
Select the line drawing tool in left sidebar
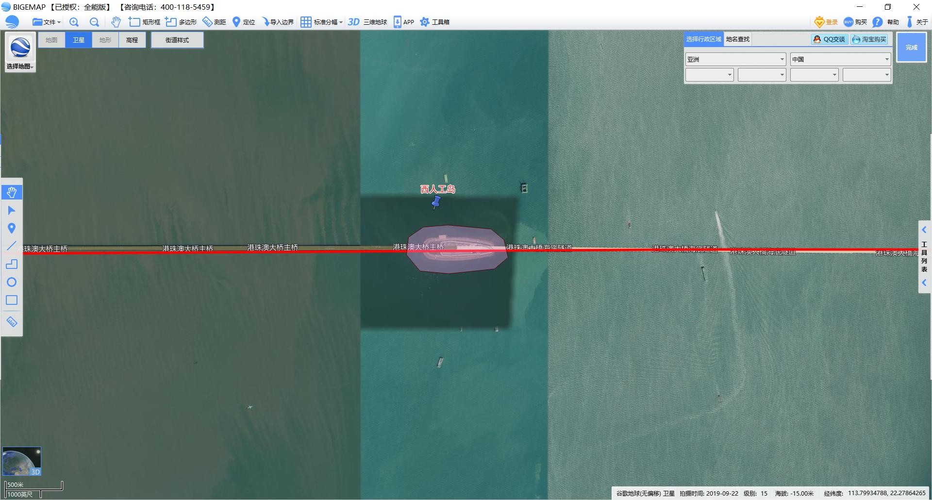[x=12, y=246]
